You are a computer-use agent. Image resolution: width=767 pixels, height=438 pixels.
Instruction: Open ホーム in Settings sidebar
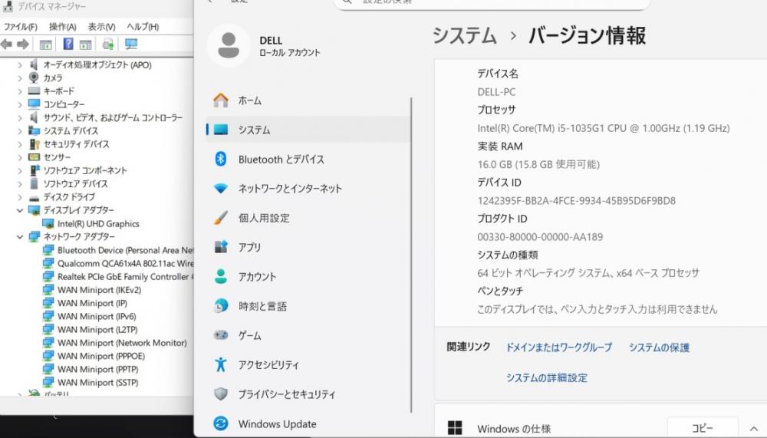tap(308, 100)
